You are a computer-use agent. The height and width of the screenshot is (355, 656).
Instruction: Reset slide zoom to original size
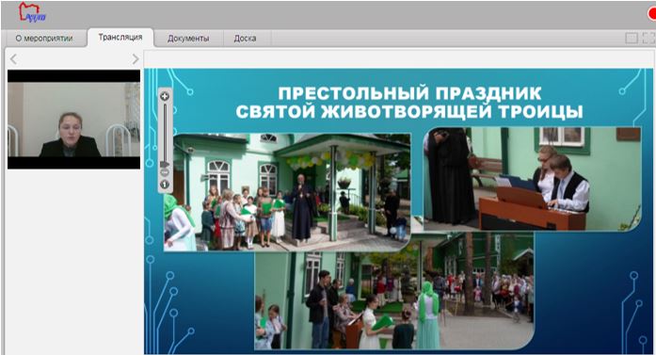(165, 185)
